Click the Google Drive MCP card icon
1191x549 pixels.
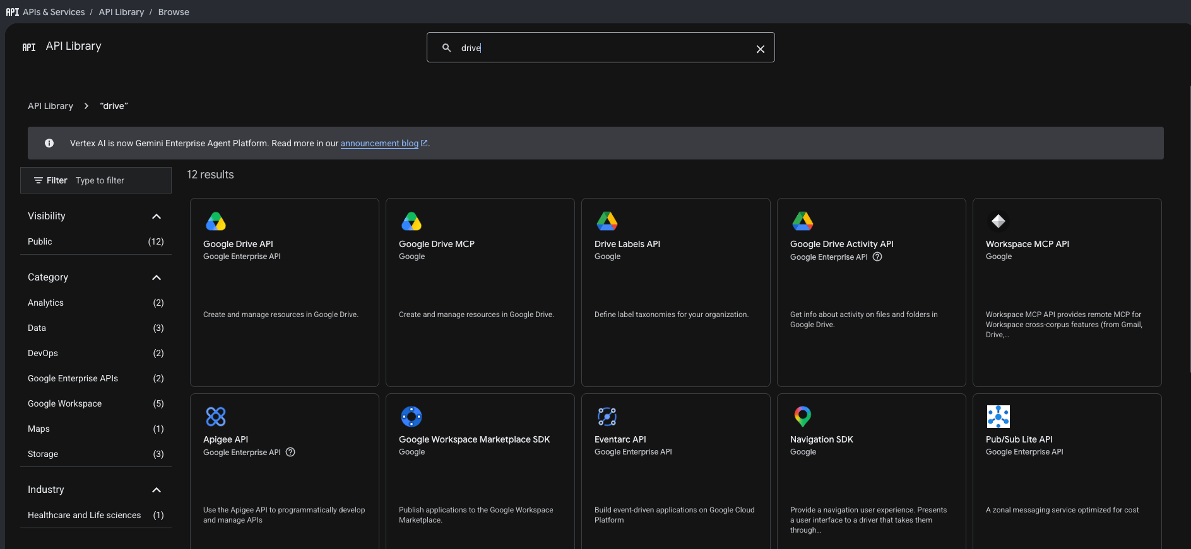point(412,221)
